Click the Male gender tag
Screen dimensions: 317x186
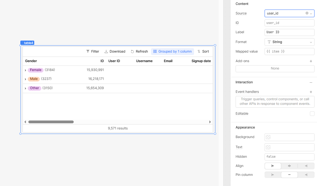tap(34, 79)
